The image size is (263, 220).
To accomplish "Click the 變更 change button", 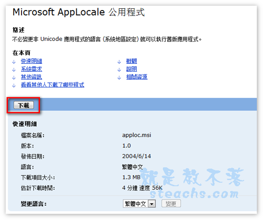I will coord(171,204).
